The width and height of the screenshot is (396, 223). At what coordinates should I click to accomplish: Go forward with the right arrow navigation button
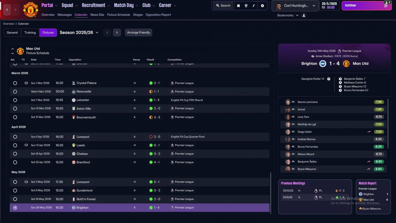click(x=16, y=10)
